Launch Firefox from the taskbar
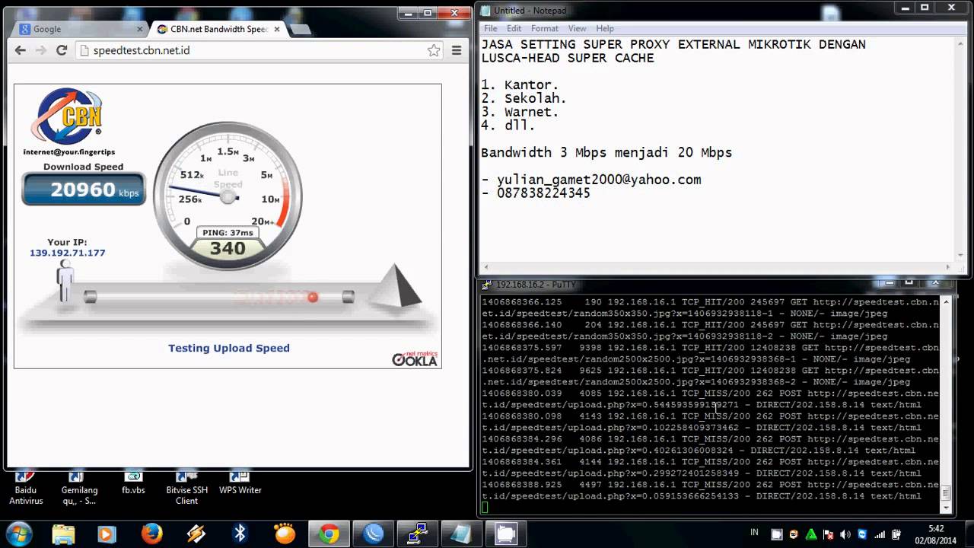The width and height of the screenshot is (974, 548). [x=151, y=534]
